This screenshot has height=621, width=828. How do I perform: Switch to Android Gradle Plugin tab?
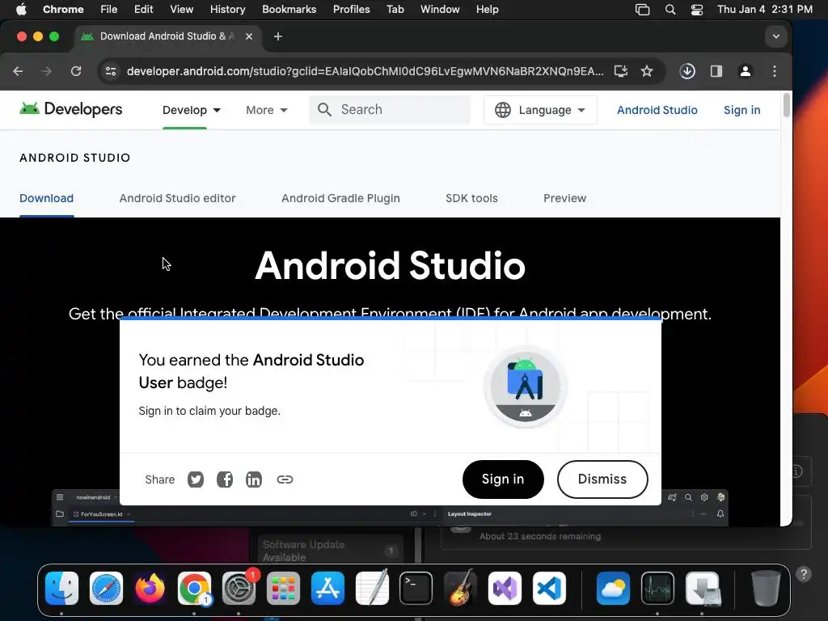pyautogui.click(x=340, y=198)
